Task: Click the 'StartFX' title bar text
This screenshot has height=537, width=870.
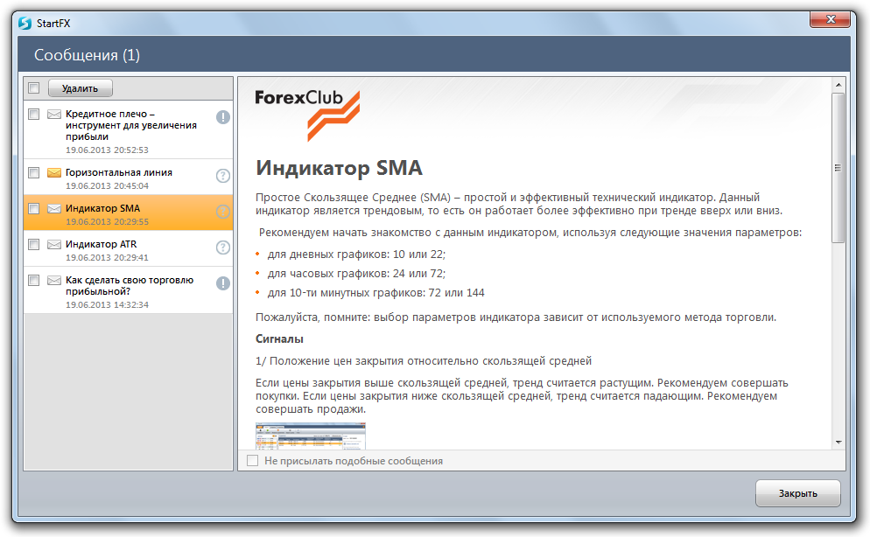Action: (x=53, y=24)
